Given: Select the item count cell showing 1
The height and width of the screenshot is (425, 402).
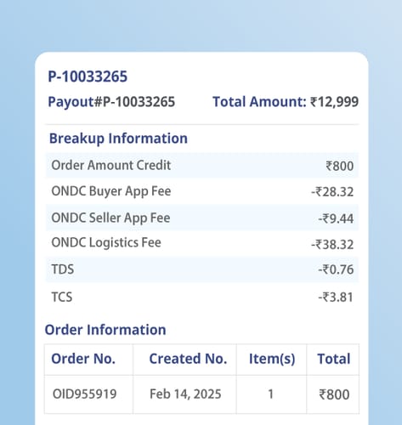Looking at the screenshot, I should point(271,394).
